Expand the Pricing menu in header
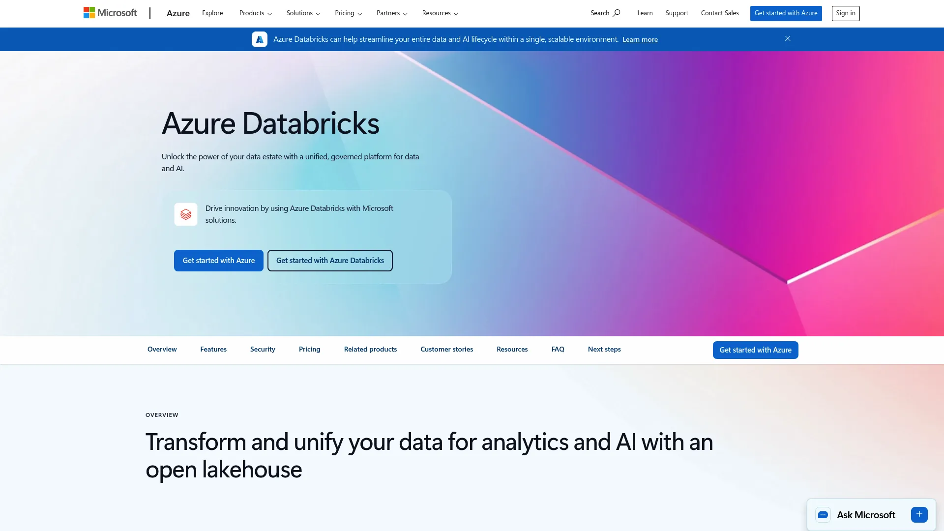Viewport: 944px width, 531px height. (x=348, y=13)
